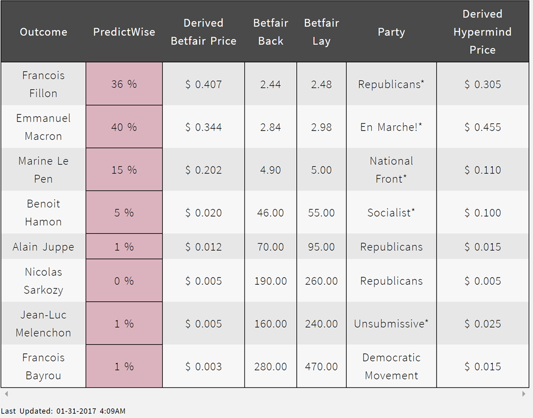This screenshot has height=418, width=533.
Task: Select the Party column header
Action: pyautogui.click(x=391, y=32)
